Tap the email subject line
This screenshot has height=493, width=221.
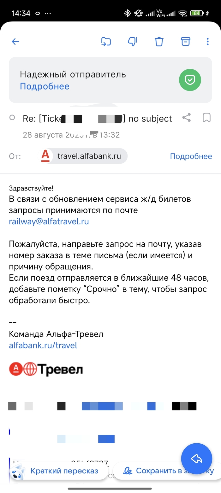click(97, 119)
